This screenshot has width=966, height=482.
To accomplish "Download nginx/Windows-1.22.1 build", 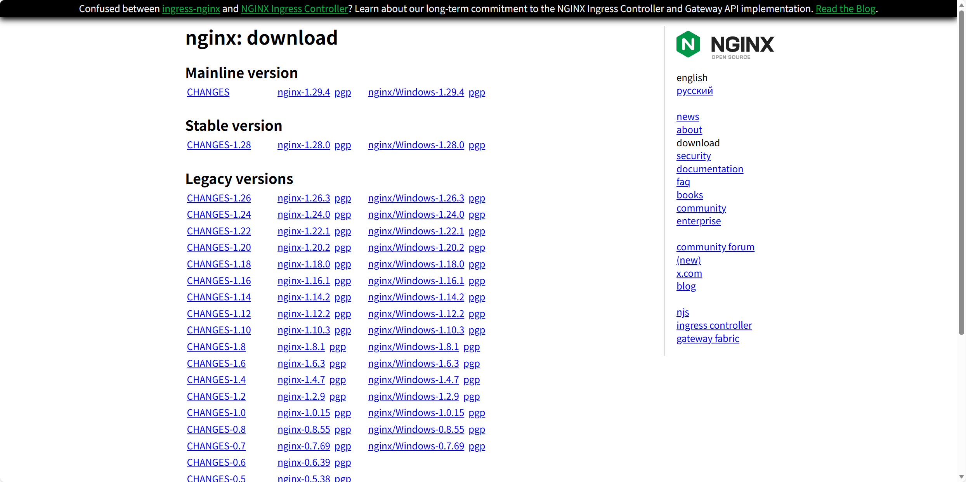I will click(416, 231).
